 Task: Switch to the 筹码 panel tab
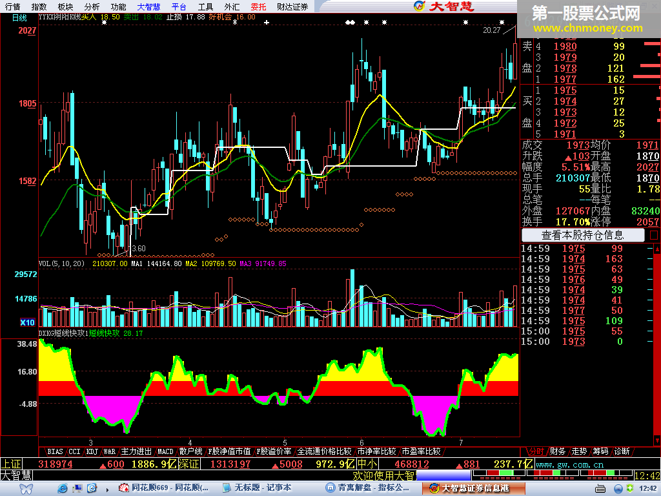click(x=600, y=451)
